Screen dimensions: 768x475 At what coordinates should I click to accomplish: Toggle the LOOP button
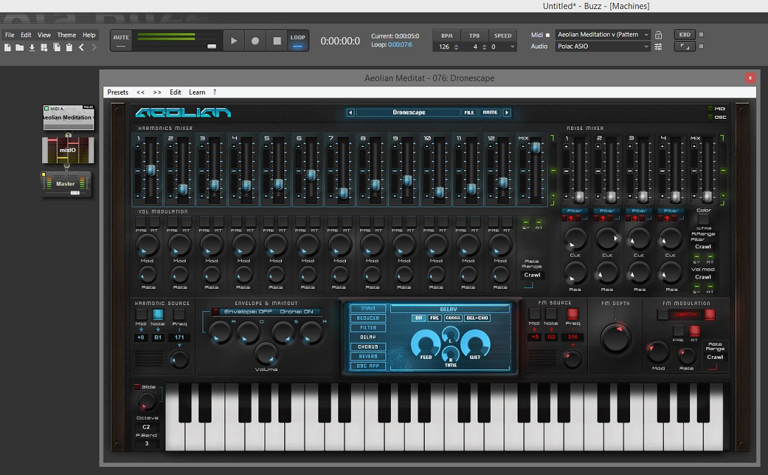(x=297, y=41)
